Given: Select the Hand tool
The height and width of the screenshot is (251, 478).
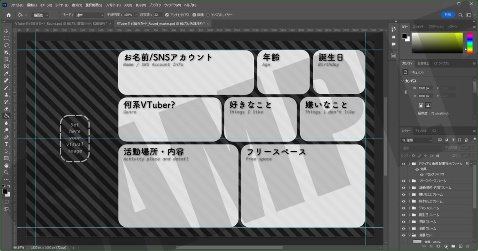Looking at the screenshot, I should [x=6, y=166].
